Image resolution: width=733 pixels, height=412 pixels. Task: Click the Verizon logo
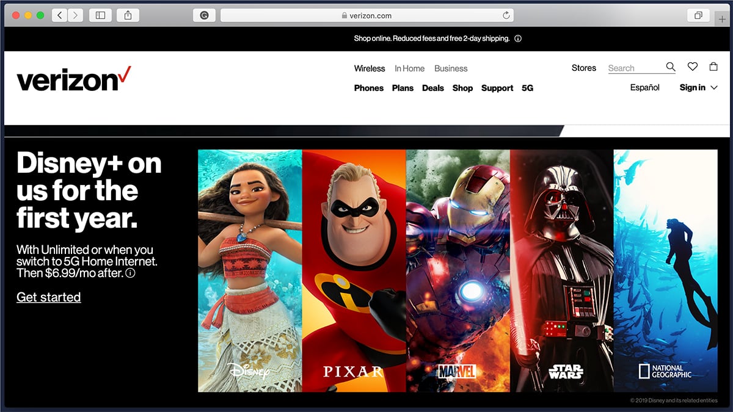pos(74,79)
